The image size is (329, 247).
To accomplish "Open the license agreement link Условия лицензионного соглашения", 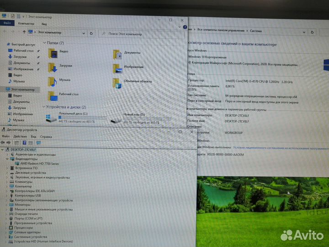I will (x=281, y=148).
